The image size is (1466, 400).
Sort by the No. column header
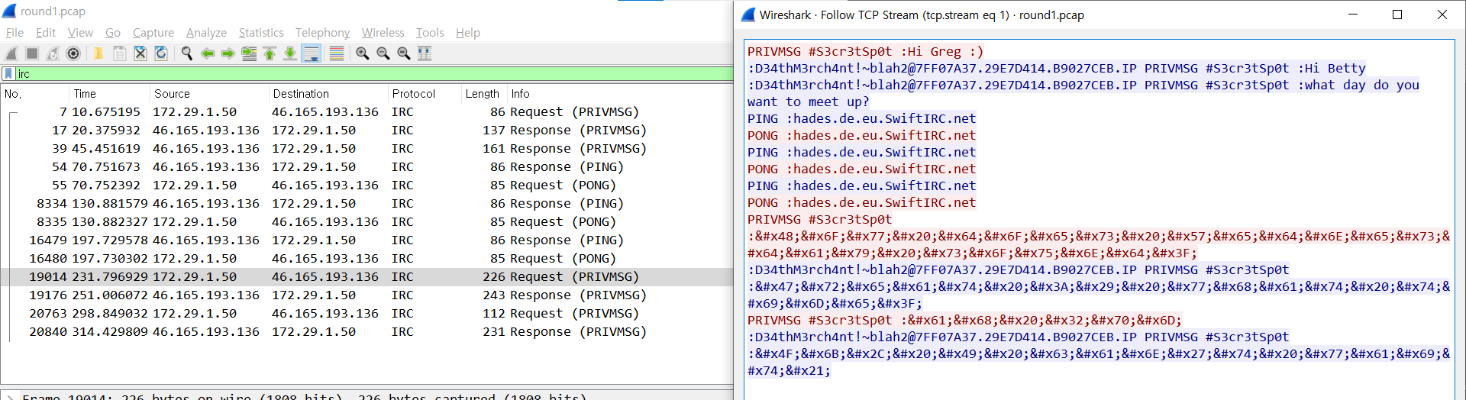click(x=34, y=94)
